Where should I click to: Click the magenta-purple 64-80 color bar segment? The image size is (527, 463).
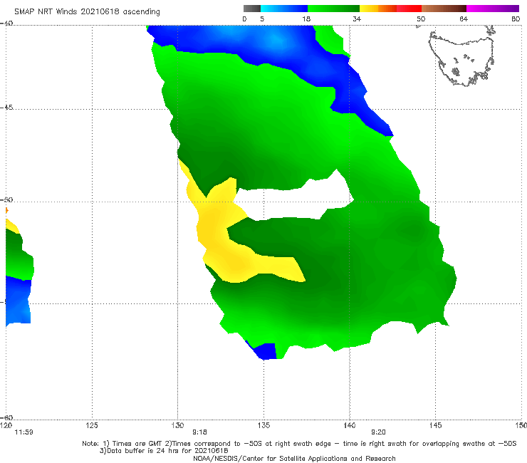pos(493,9)
